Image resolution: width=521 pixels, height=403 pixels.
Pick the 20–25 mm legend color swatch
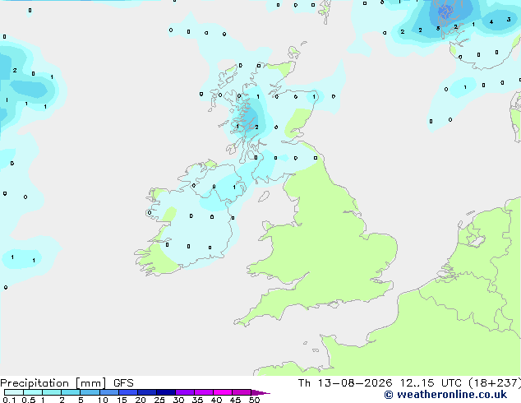(146, 392)
